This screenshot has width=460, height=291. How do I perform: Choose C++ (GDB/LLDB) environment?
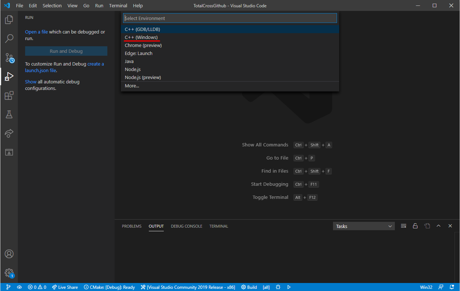(230, 29)
